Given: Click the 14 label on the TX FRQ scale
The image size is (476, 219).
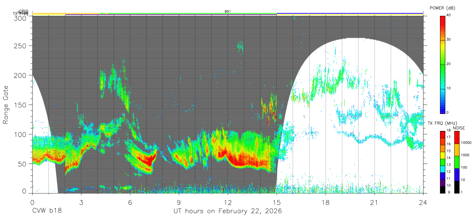Looking at the screenshot, I should (x=448, y=158).
